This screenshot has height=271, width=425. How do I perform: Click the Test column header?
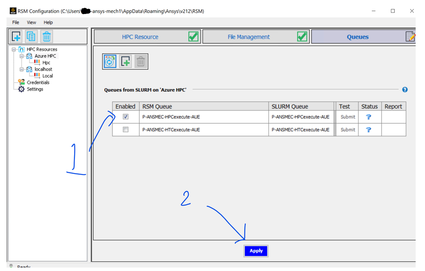347,106
